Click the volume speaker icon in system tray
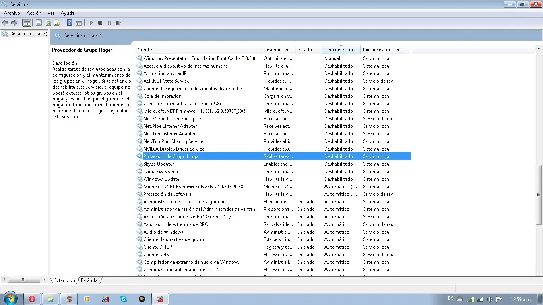Image resolution: width=543 pixels, height=305 pixels. point(490,299)
